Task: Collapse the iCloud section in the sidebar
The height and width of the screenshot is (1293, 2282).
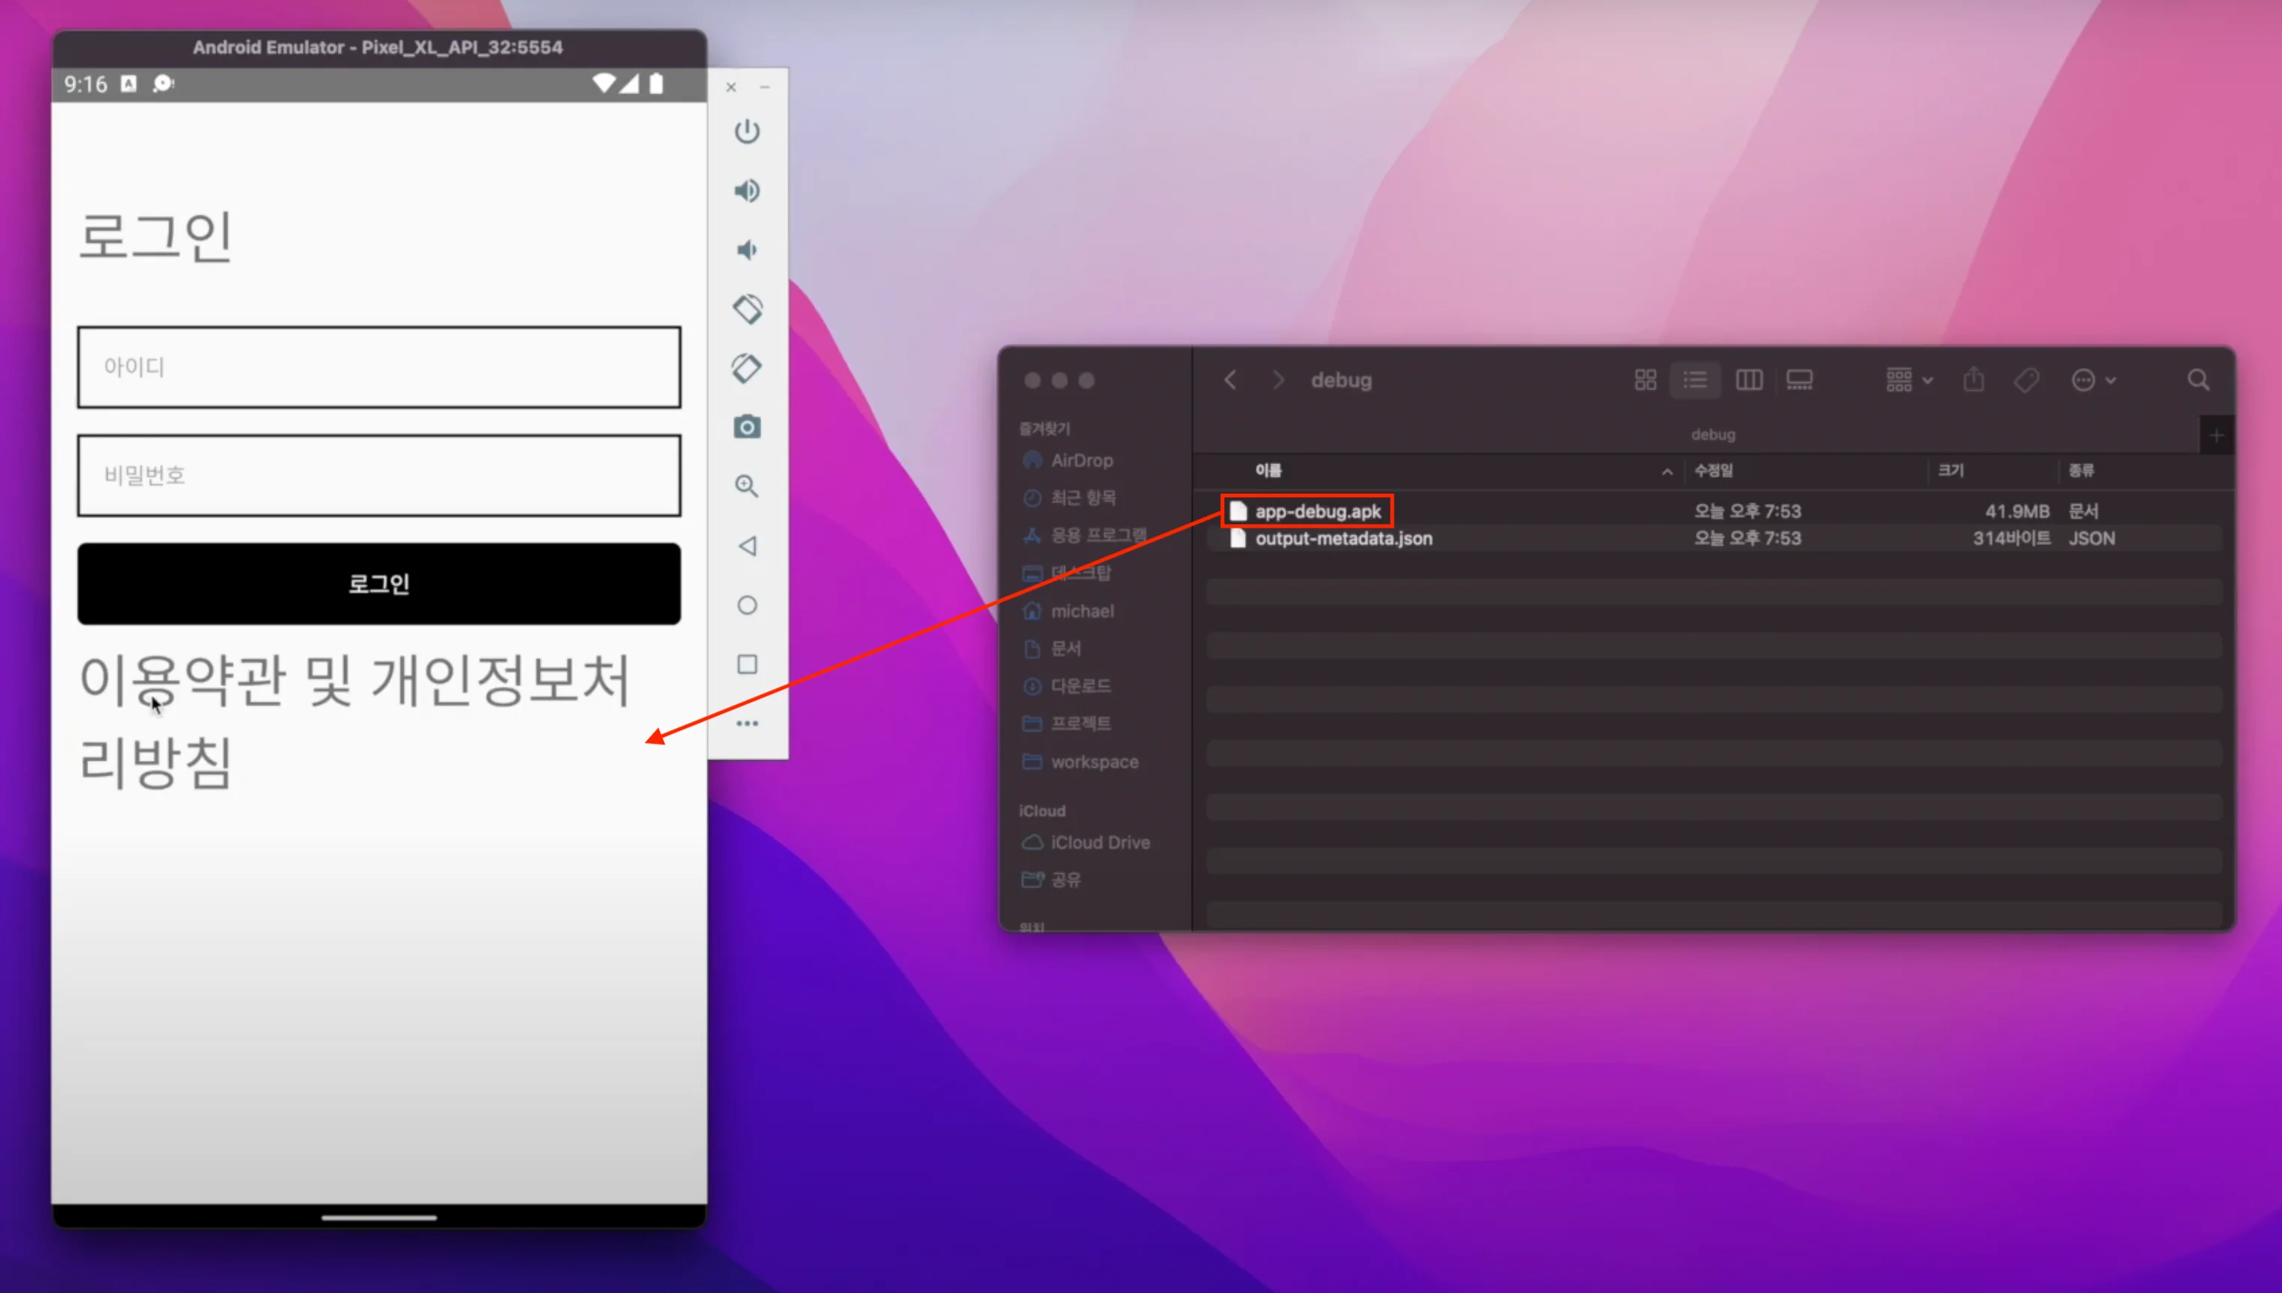Action: (1041, 810)
